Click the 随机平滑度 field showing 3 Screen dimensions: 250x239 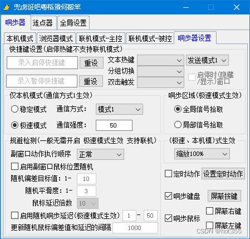[x=86, y=191]
